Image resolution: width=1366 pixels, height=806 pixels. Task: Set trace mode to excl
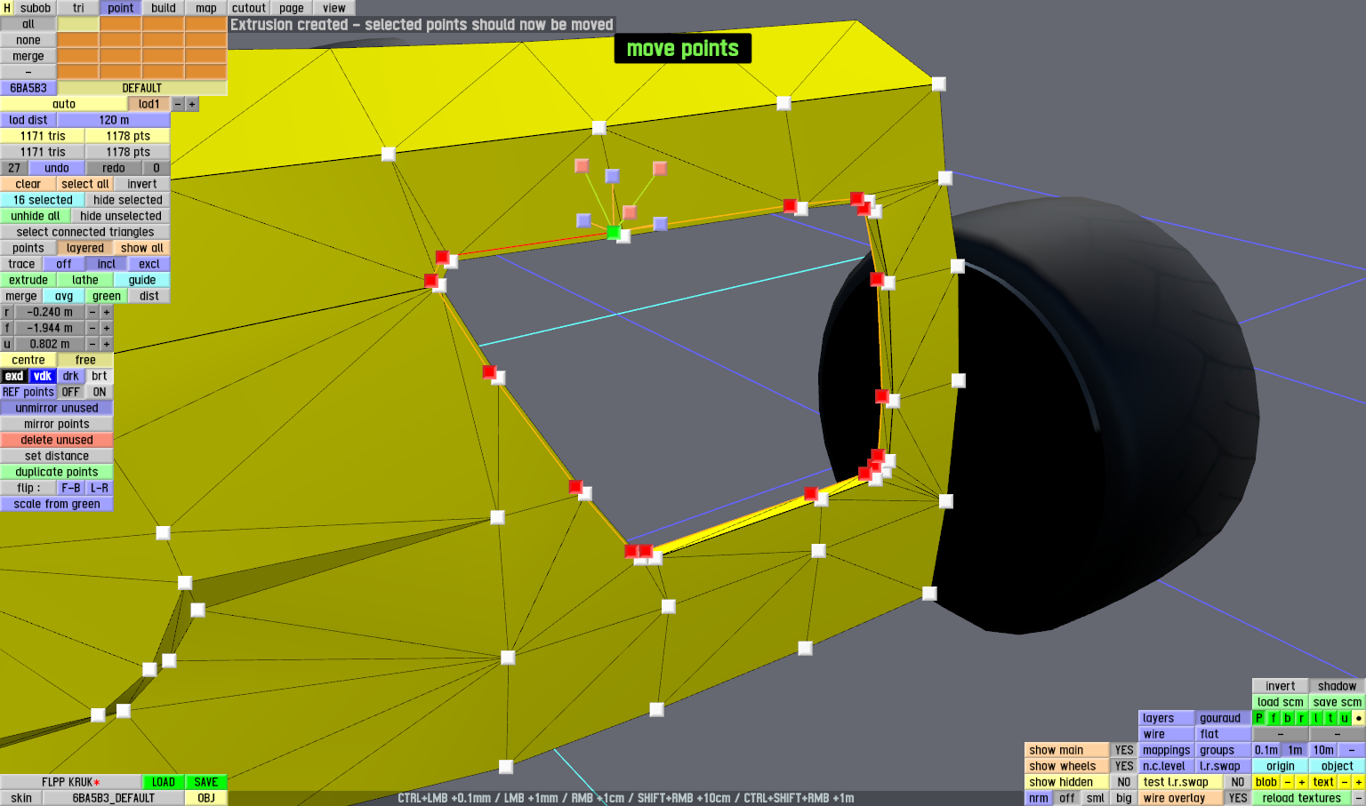pos(149,264)
